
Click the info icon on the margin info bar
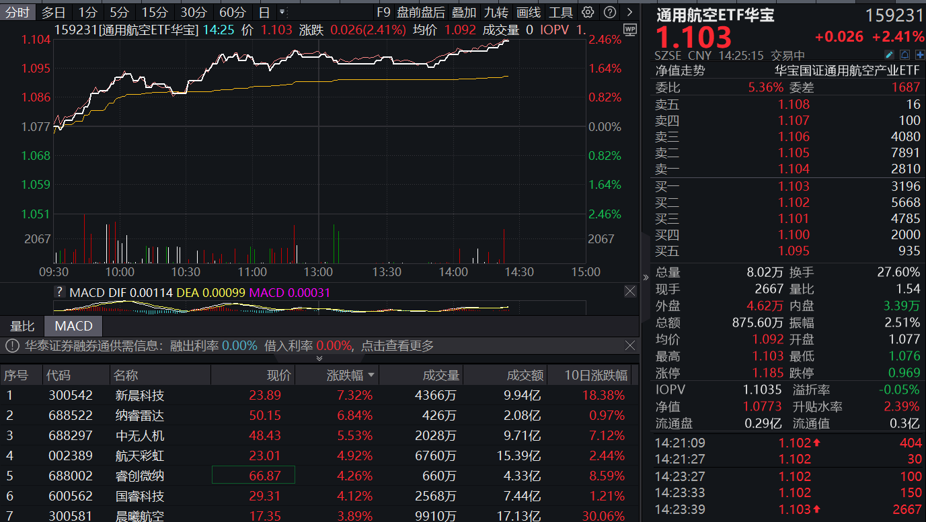13,345
